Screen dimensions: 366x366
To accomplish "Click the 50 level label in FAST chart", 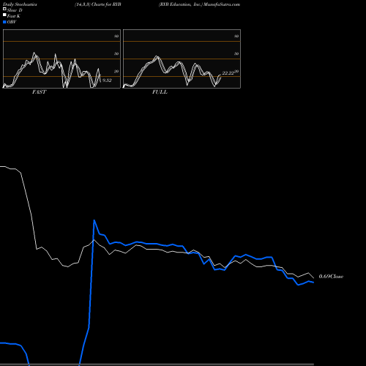I will point(116,53).
